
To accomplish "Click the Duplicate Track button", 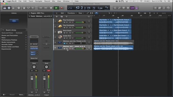I will click(x=62, y=16).
